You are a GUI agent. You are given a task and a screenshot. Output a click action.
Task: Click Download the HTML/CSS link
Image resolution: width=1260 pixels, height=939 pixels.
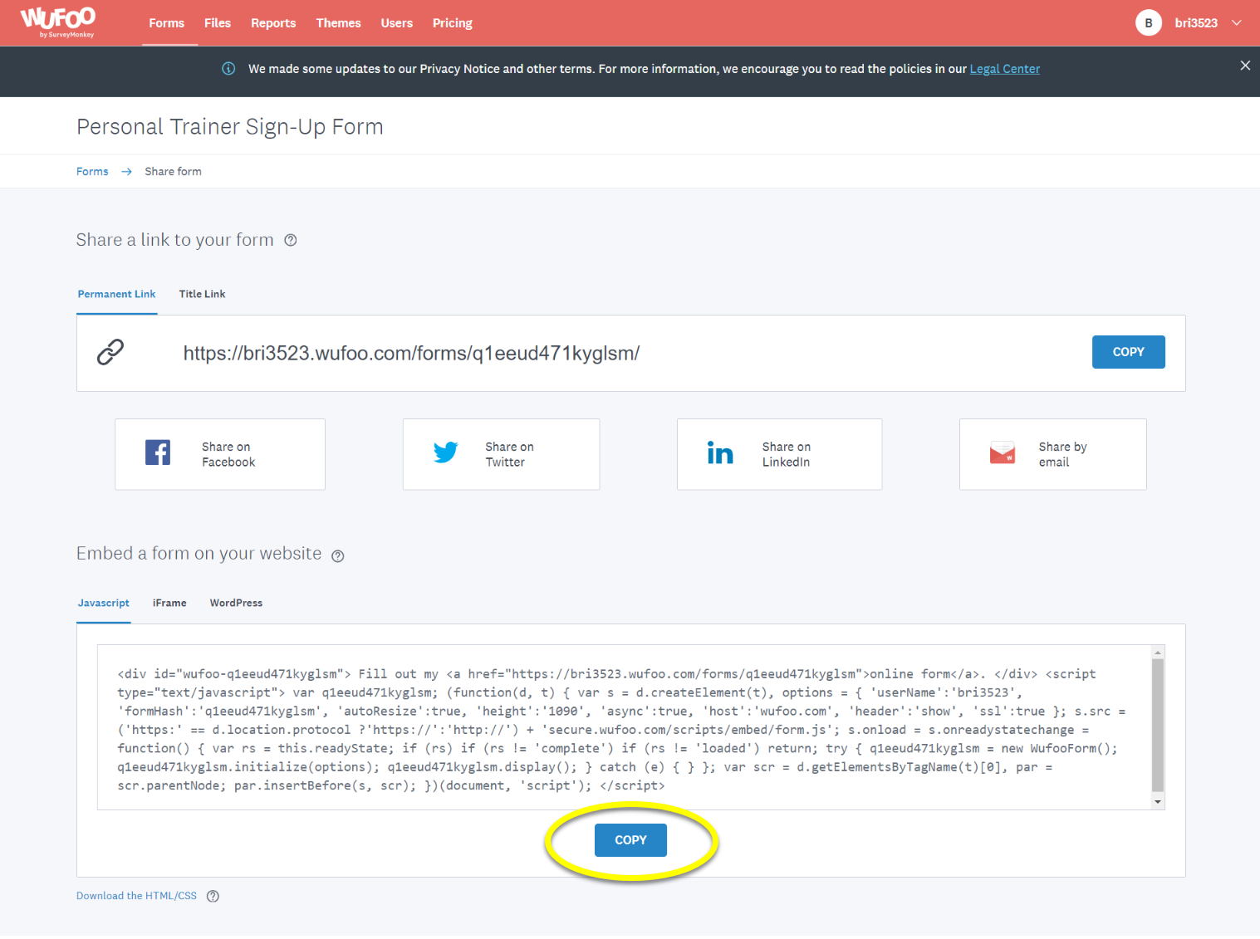click(x=136, y=896)
